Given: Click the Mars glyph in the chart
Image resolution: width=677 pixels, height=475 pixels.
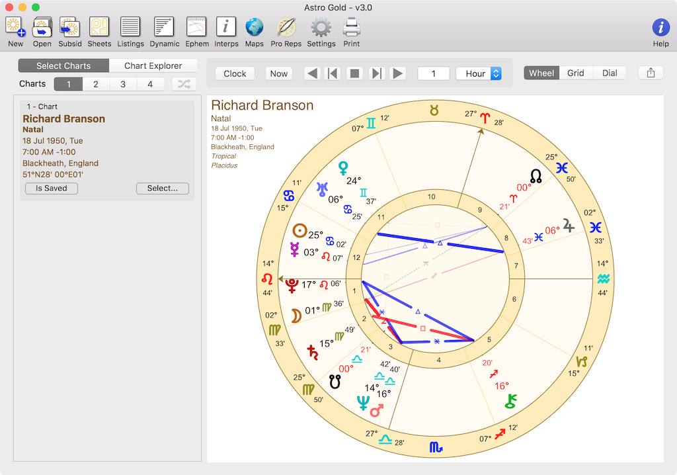Looking at the screenshot, I should [376, 411].
